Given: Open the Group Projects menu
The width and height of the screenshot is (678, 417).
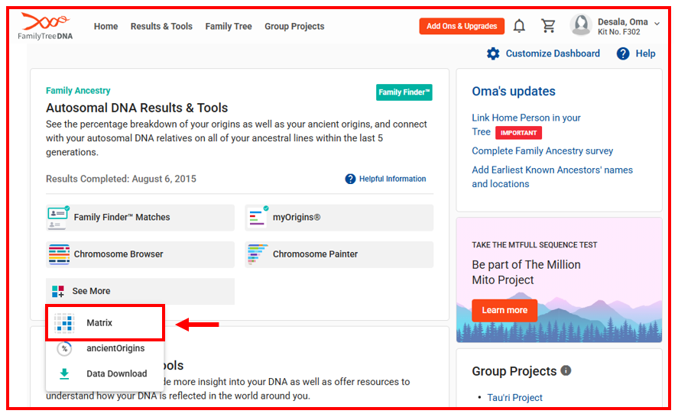Looking at the screenshot, I should point(294,27).
